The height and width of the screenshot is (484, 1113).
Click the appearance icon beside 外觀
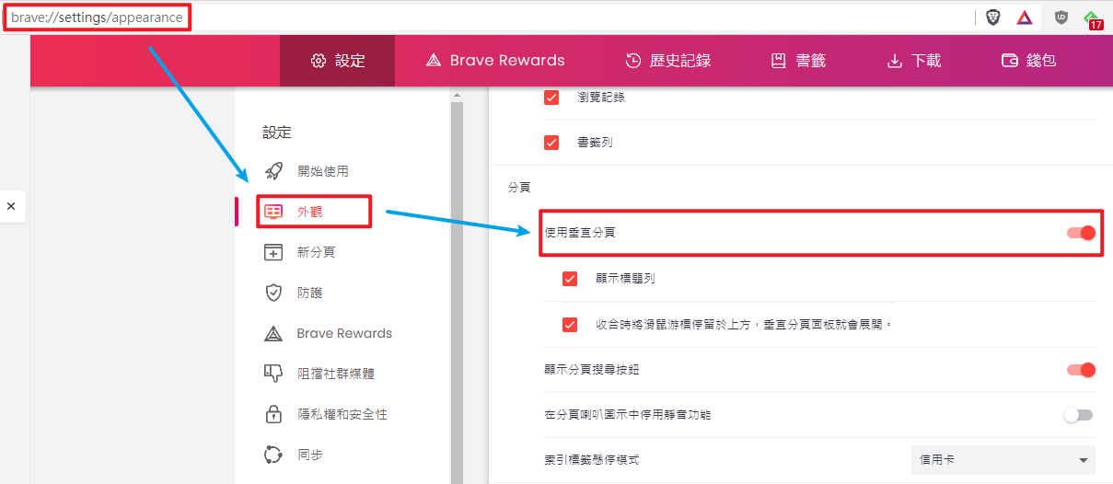[273, 212]
